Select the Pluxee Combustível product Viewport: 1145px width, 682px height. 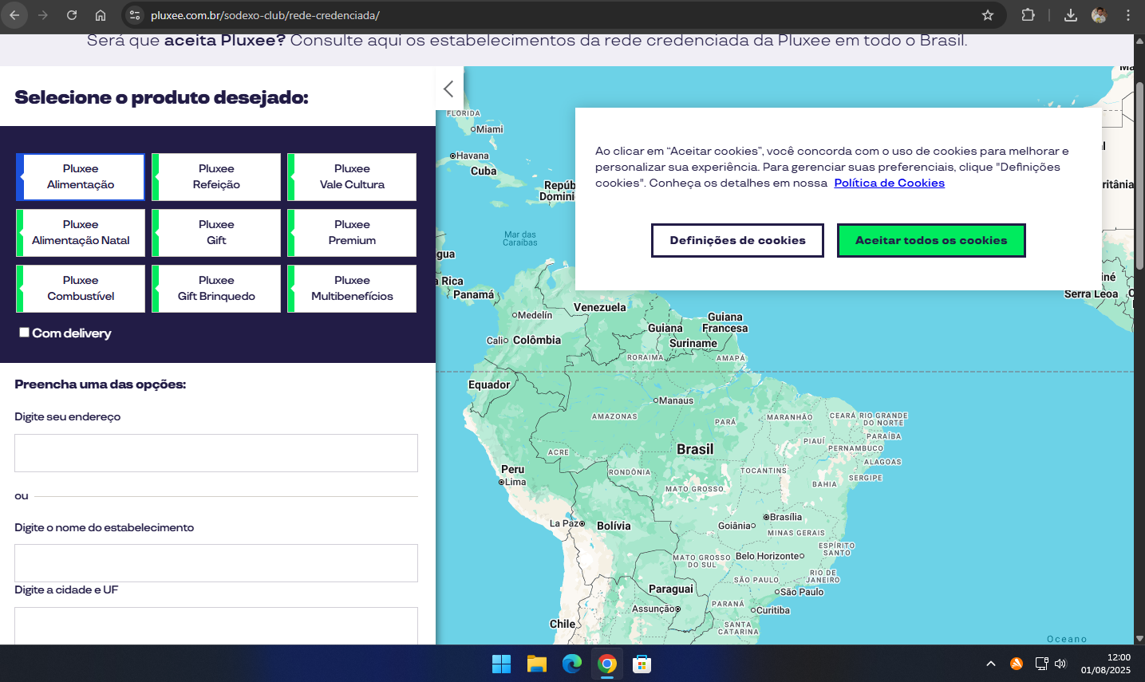pos(81,289)
